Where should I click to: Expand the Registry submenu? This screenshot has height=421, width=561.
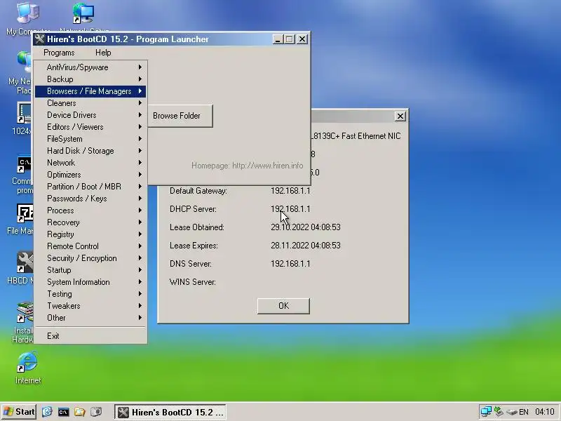[90, 234]
